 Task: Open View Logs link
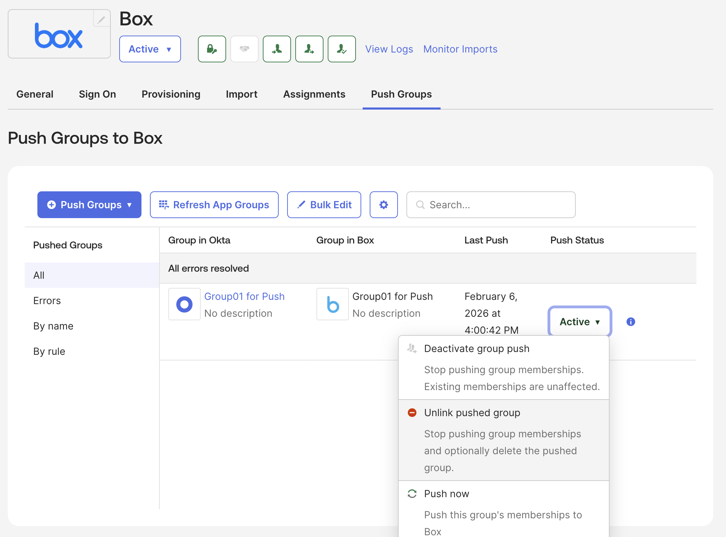click(389, 49)
